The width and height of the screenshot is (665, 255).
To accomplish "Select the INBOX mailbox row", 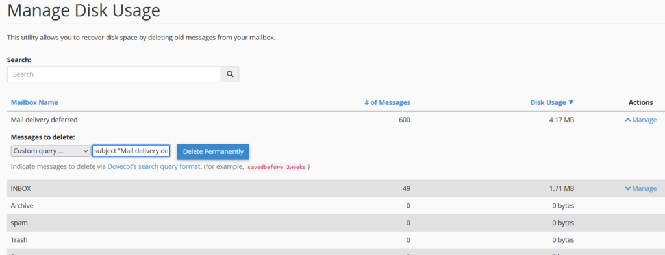I will (x=332, y=188).
